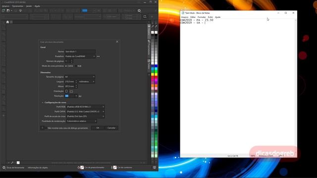
Task: Pick the white swatch at palette top
Action: 153,32
